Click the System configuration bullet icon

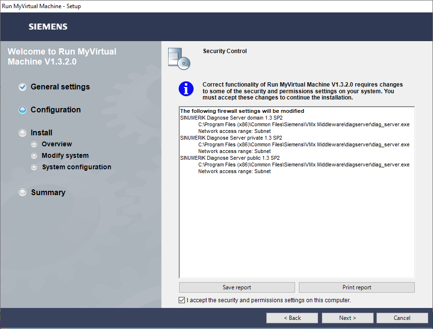34,167
